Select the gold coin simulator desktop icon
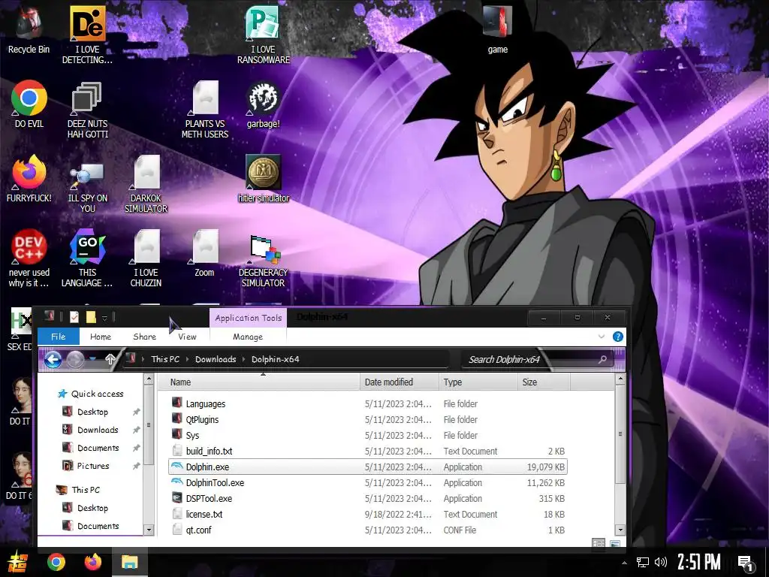The height and width of the screenshot is (577, 769). (x=264, y=179)
